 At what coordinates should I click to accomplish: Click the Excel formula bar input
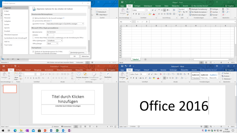point(192,22)
